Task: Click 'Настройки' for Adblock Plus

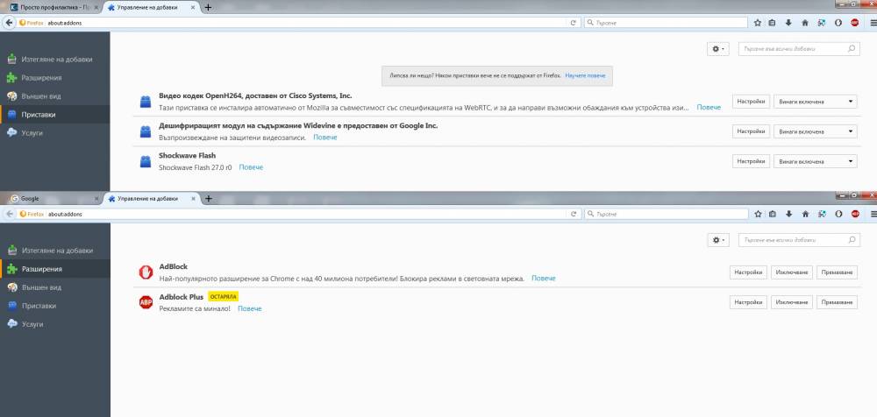Action: click(x=748, y=302)
